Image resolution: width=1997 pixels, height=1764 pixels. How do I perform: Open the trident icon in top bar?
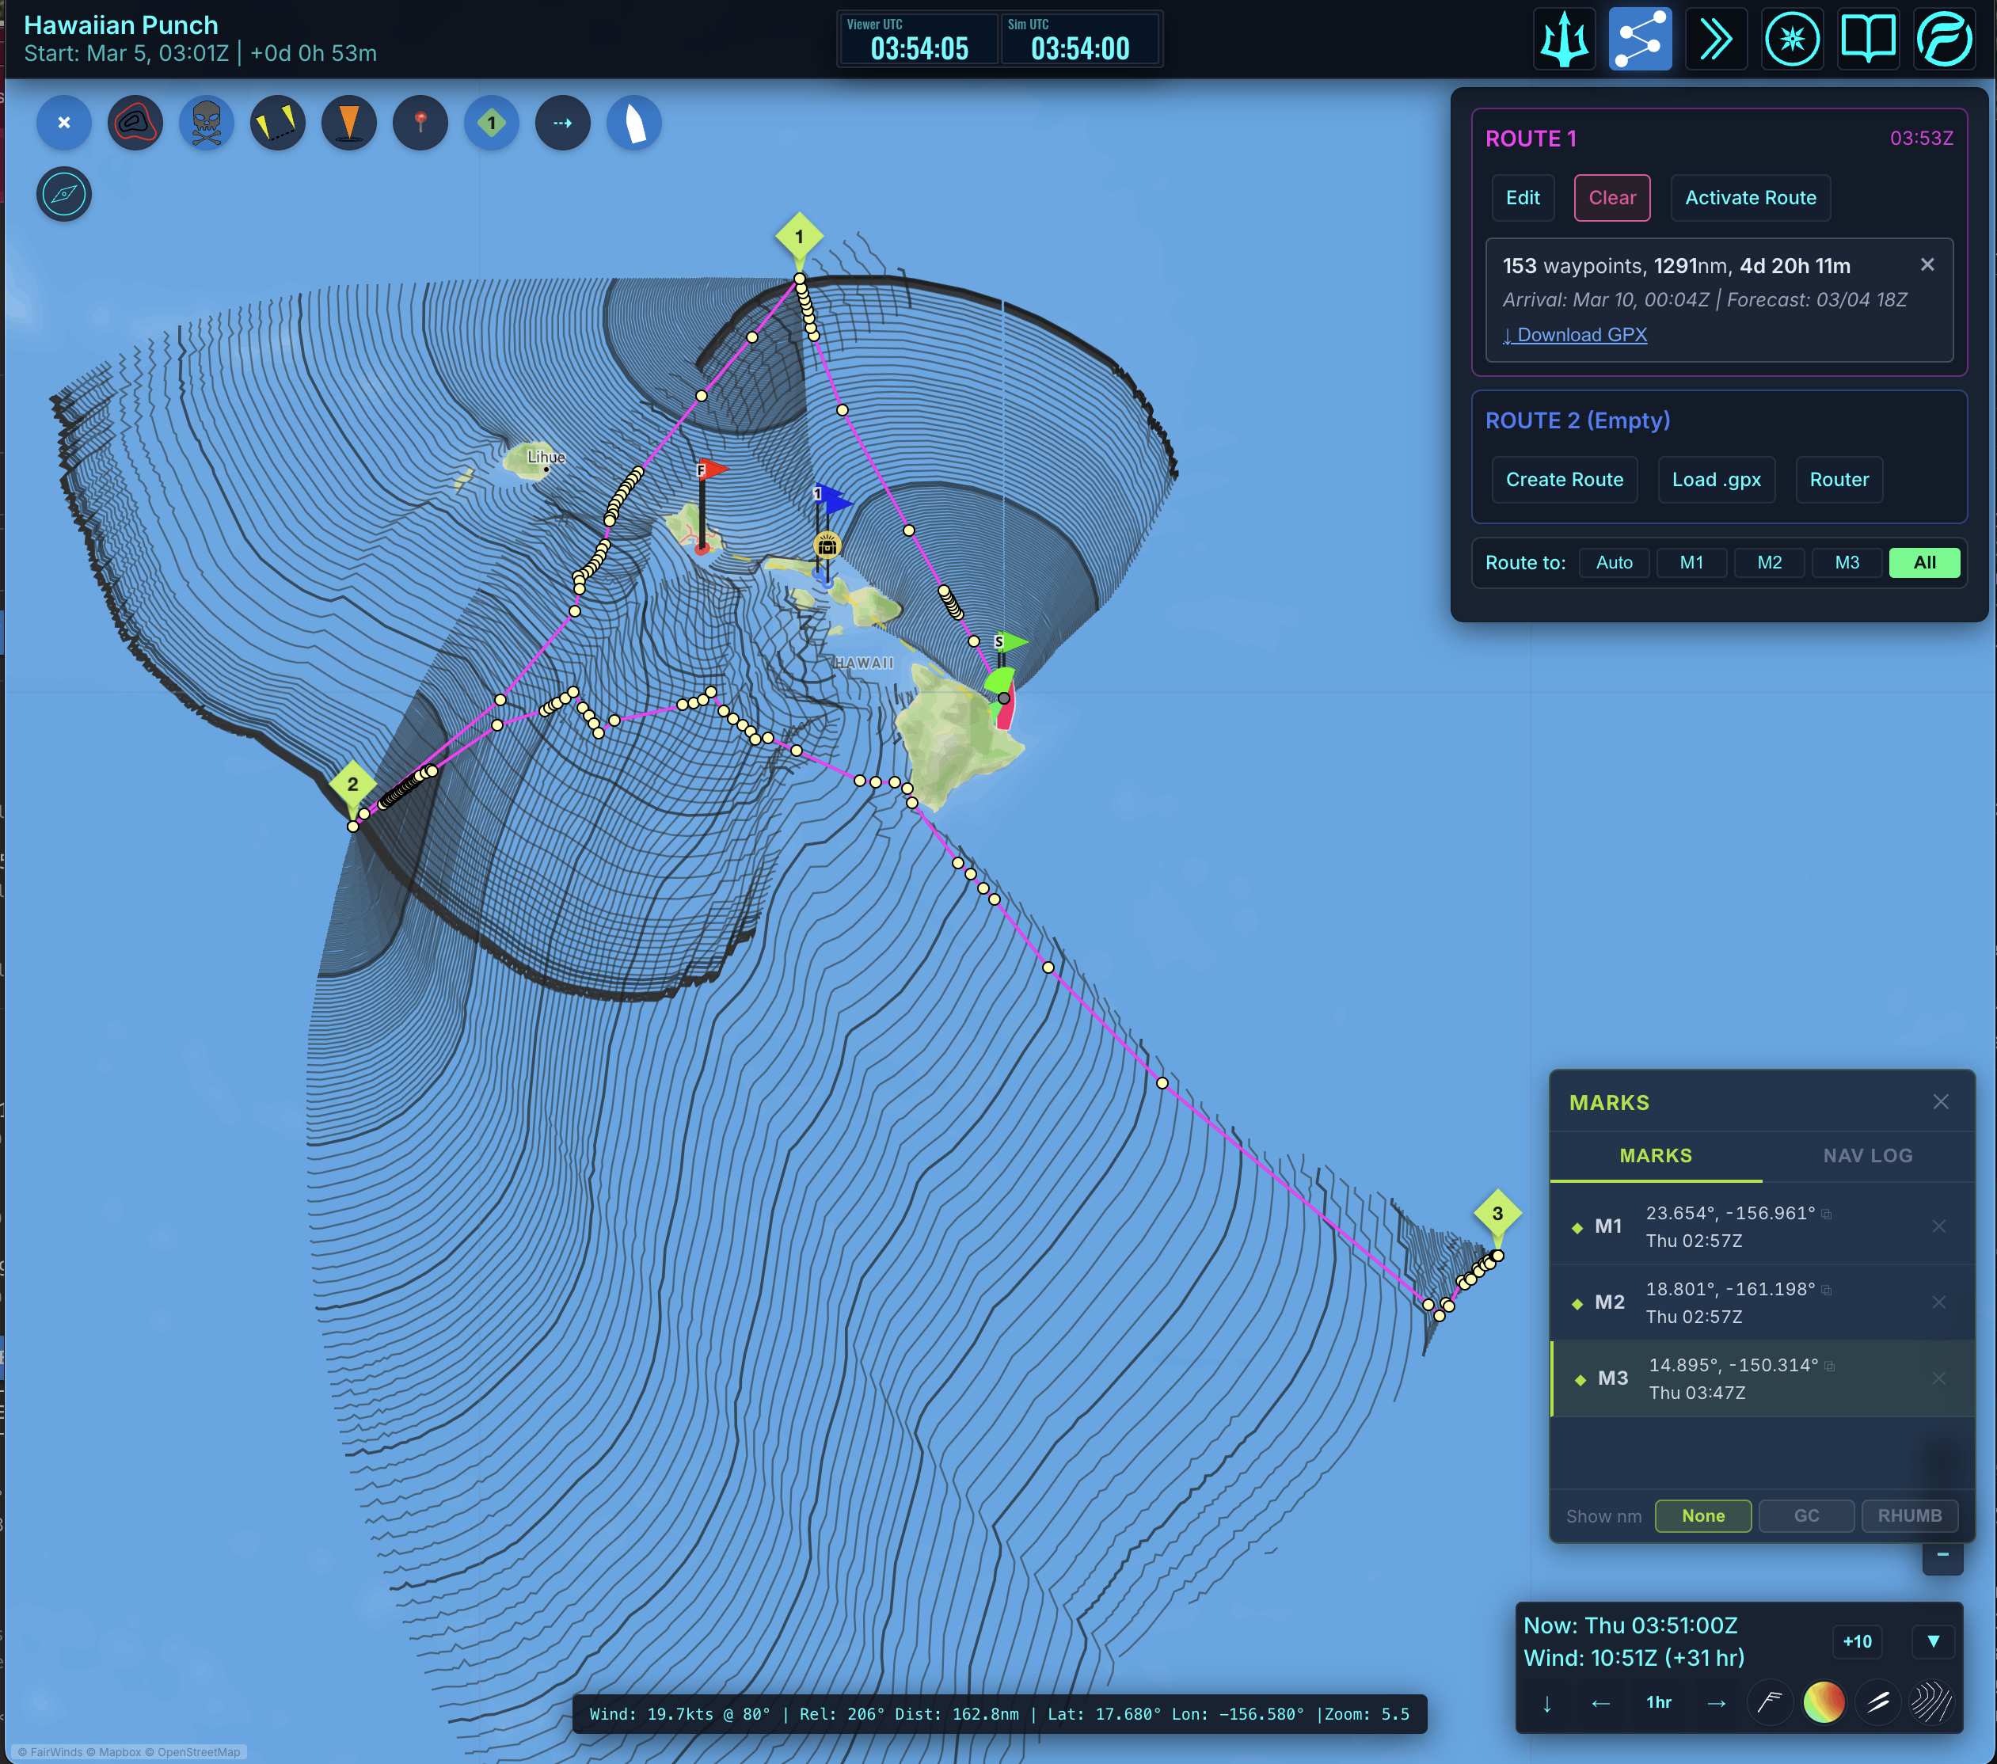[1564, 40]
